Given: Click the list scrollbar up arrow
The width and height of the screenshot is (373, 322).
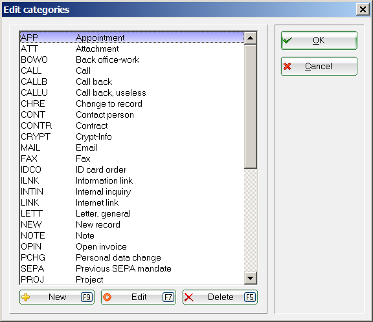Looking at the screenshot, I should [250, 38].
